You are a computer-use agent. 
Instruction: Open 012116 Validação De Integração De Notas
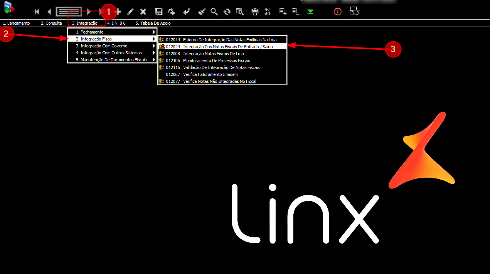[222, 67]
